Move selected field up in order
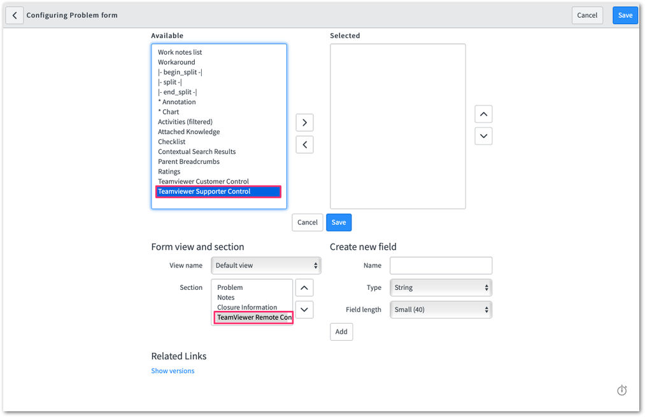 pos(483,114)
